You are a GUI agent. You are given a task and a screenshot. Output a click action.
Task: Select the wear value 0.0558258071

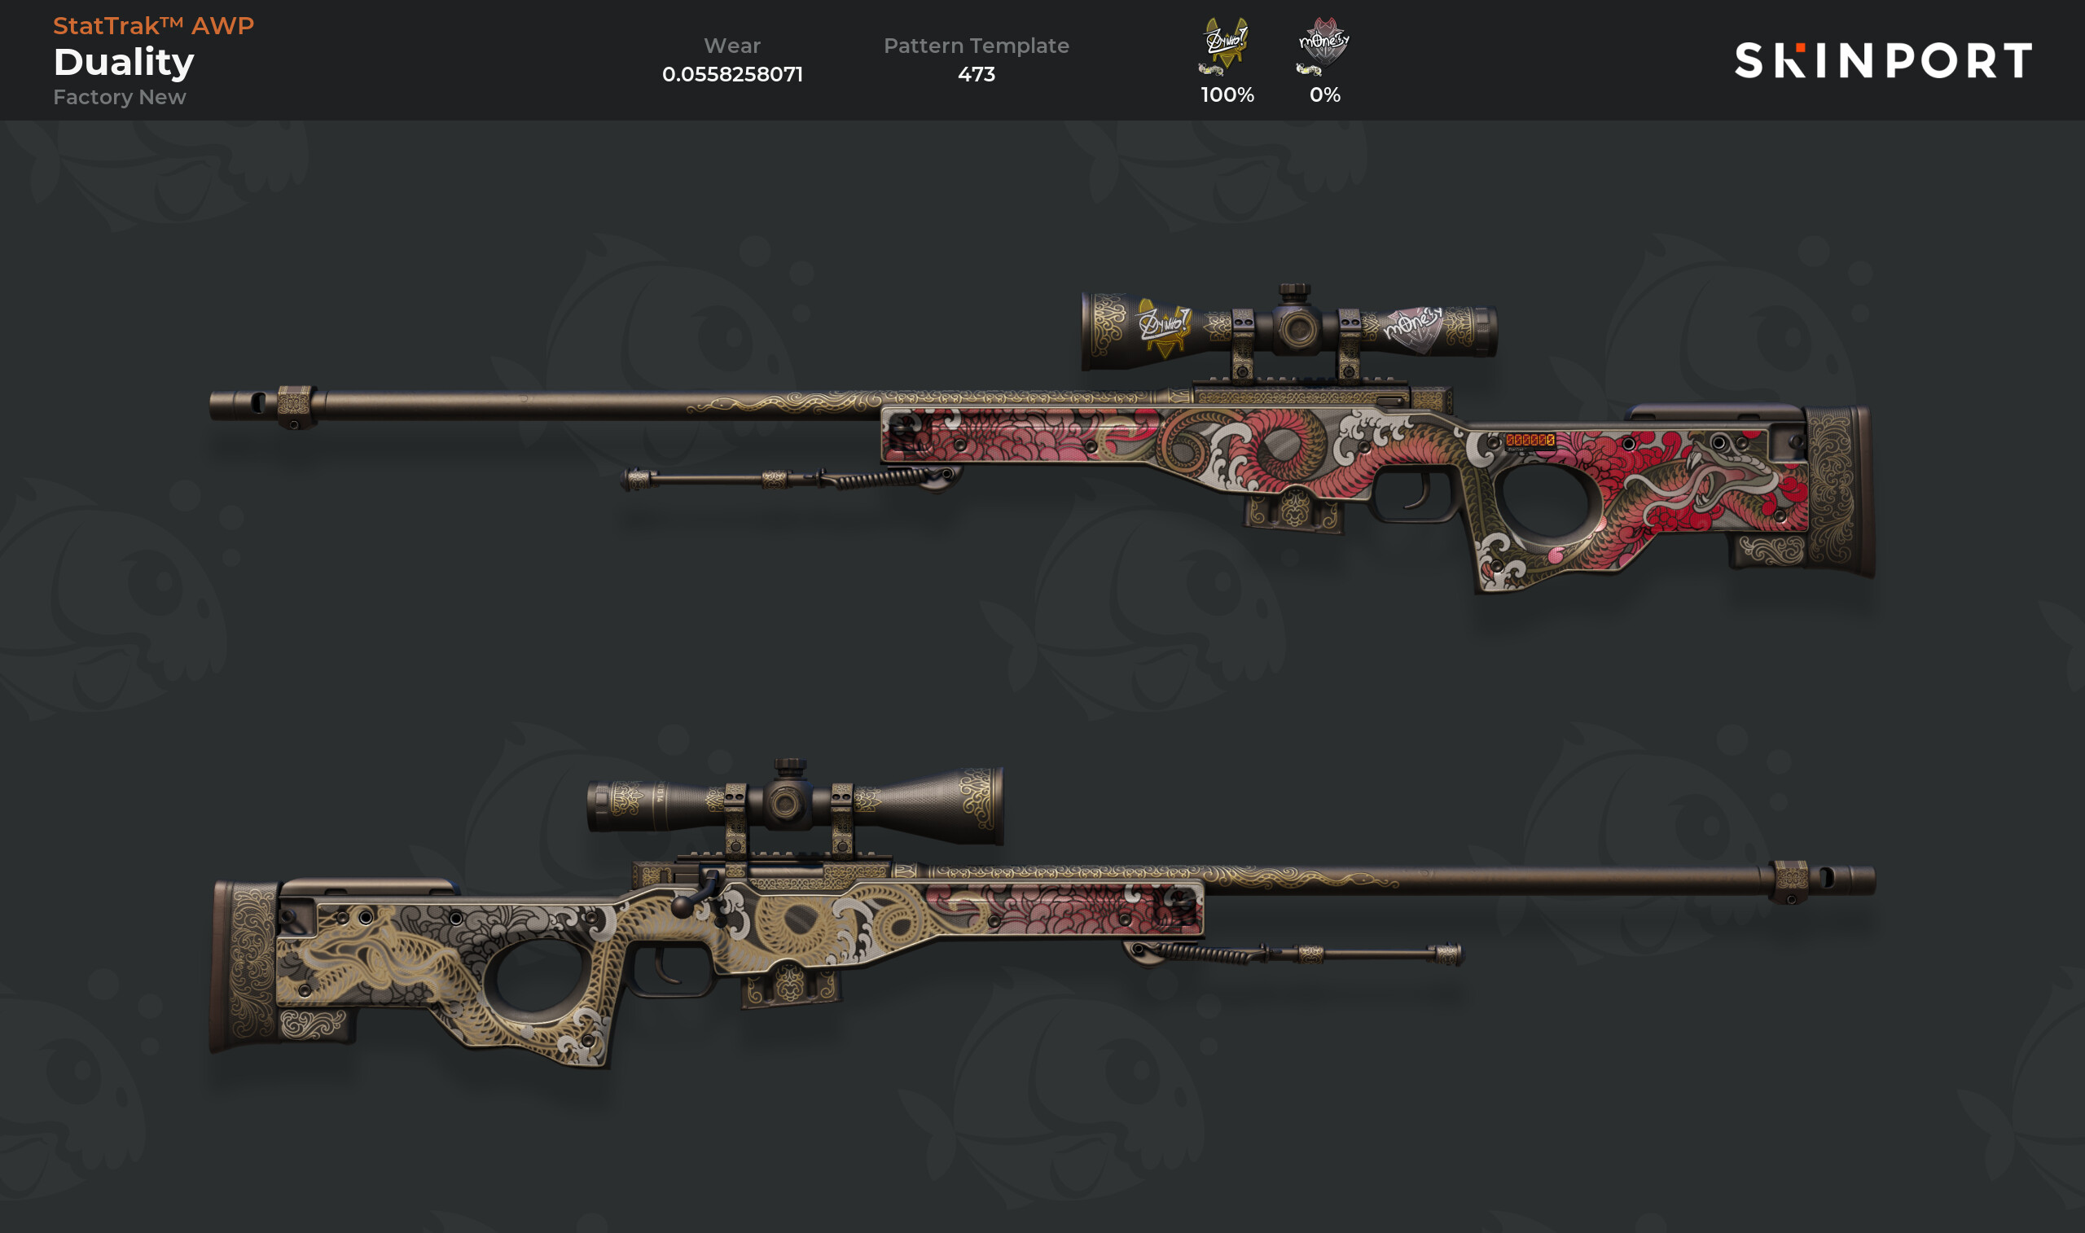click(732, 74)
